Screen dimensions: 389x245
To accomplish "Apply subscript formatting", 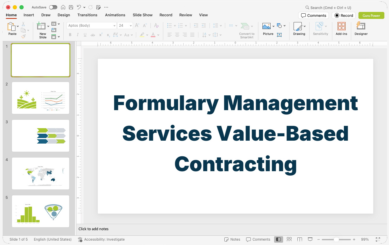I will (x=108, y=35).
